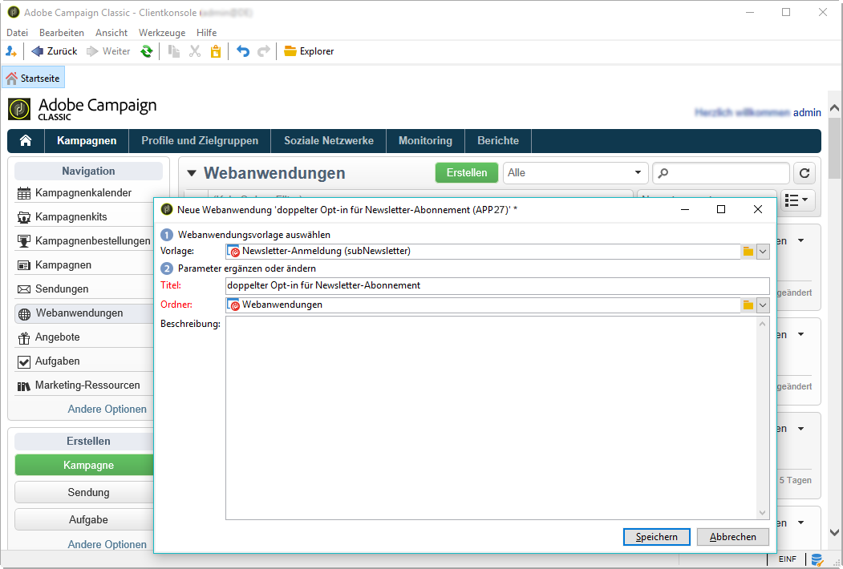Open the Werkzeuge menu

[162, 33]
